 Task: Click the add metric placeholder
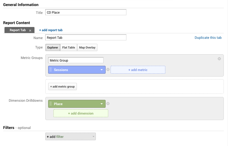(138, 70)
